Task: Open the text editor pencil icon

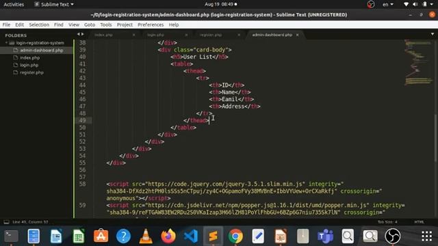Action: click(258, 236)
